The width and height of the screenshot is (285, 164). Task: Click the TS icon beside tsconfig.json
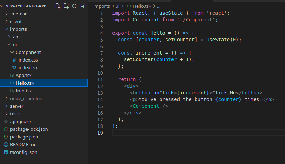(6, 152)
